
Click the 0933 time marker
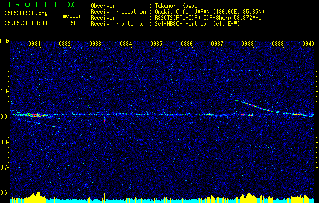click(95, 43)
